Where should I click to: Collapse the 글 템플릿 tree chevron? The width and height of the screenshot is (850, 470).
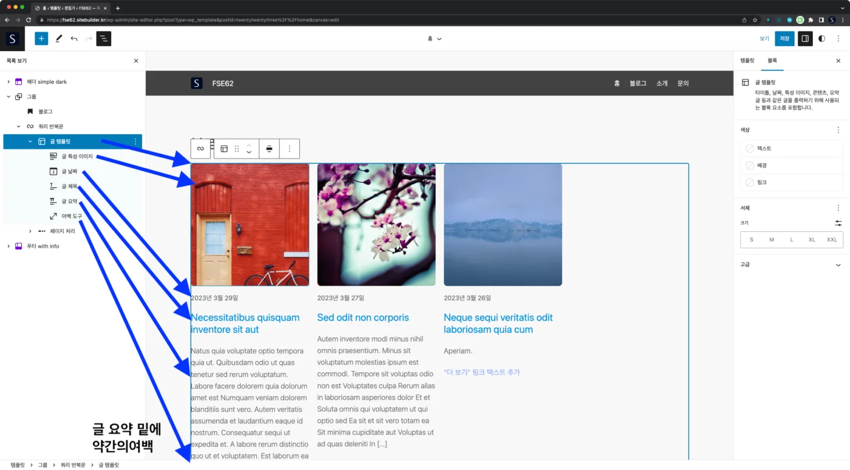tap(30, 141)
